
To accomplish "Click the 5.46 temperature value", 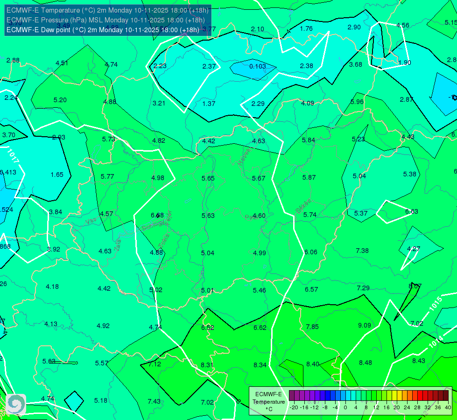I will coord(260,290).
